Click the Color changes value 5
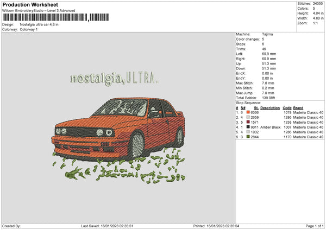 click(263, 39)
